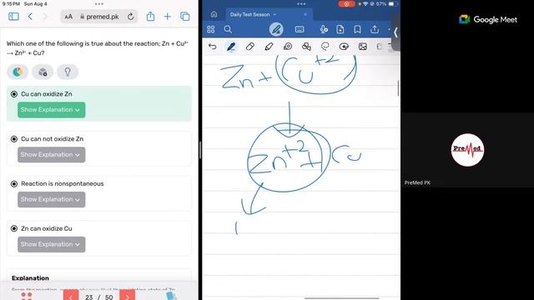534x300 pixels.
Task: Go to the previous question
Action: [71, 295]
